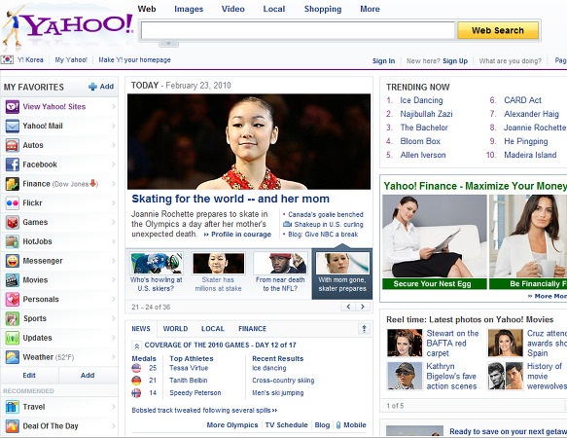567x438 pixels.
Task: Open the near death to NFL thumbnail
Action: click(x=280, y=263)
